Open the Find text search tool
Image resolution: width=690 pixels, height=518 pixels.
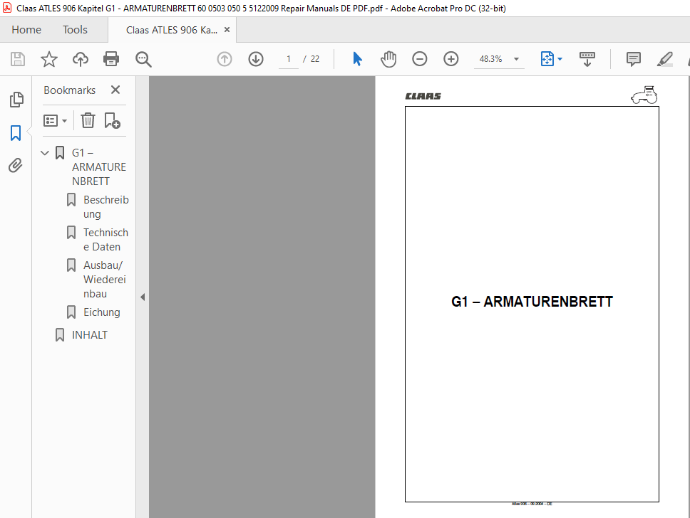[x=143, y=59]
